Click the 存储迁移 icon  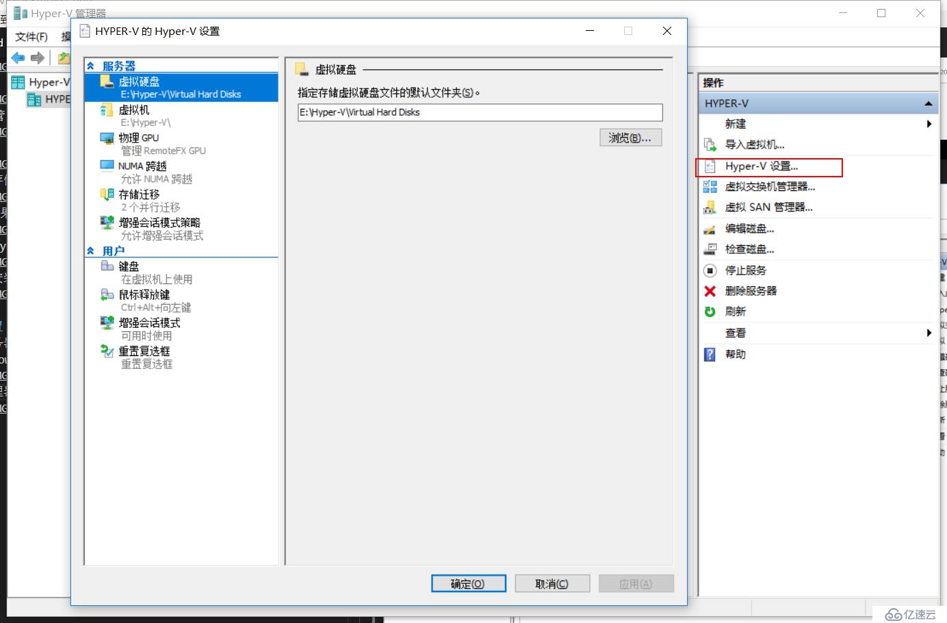click(107, 194)
